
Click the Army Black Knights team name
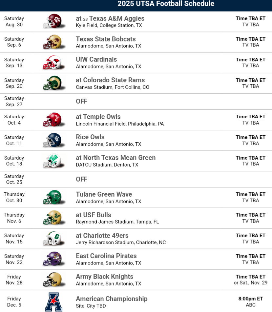pyautogui.click(x=104, y=277)
